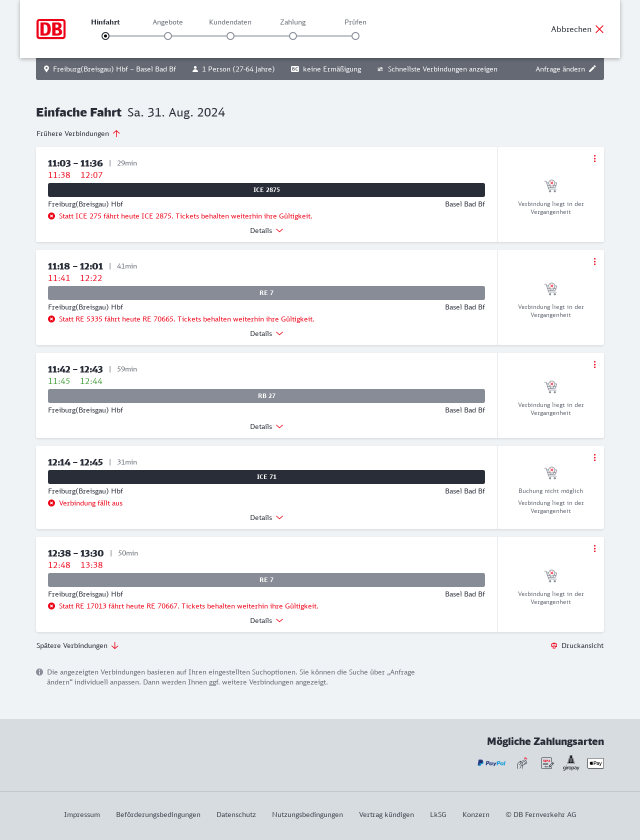Expand Details for the RB 27 connection

point(266,426)
